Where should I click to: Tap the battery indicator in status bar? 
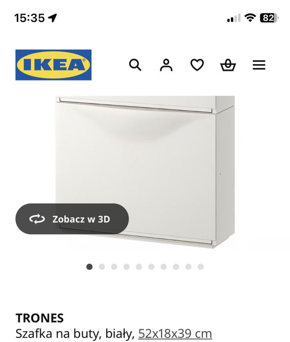click(x=269, y=18)
